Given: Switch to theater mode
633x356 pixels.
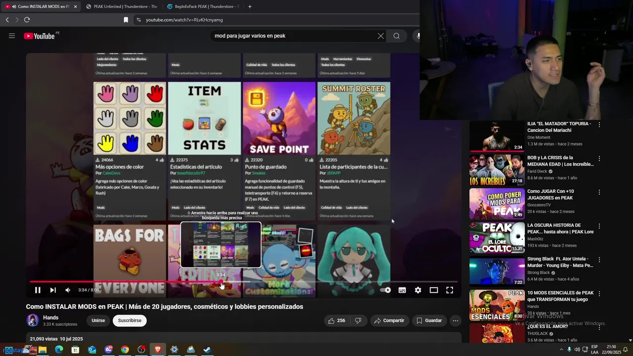Looking at the screenshot, I should tap(434, 290).
